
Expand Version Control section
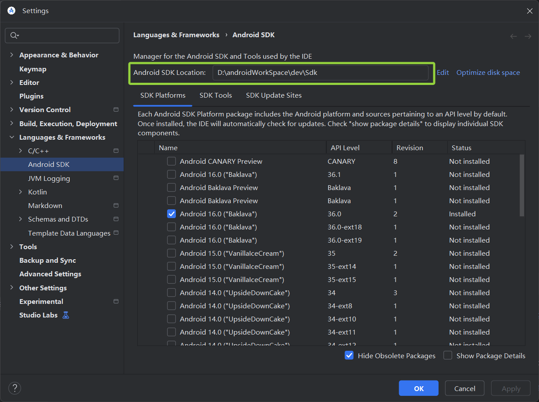(x=12, y=109)
